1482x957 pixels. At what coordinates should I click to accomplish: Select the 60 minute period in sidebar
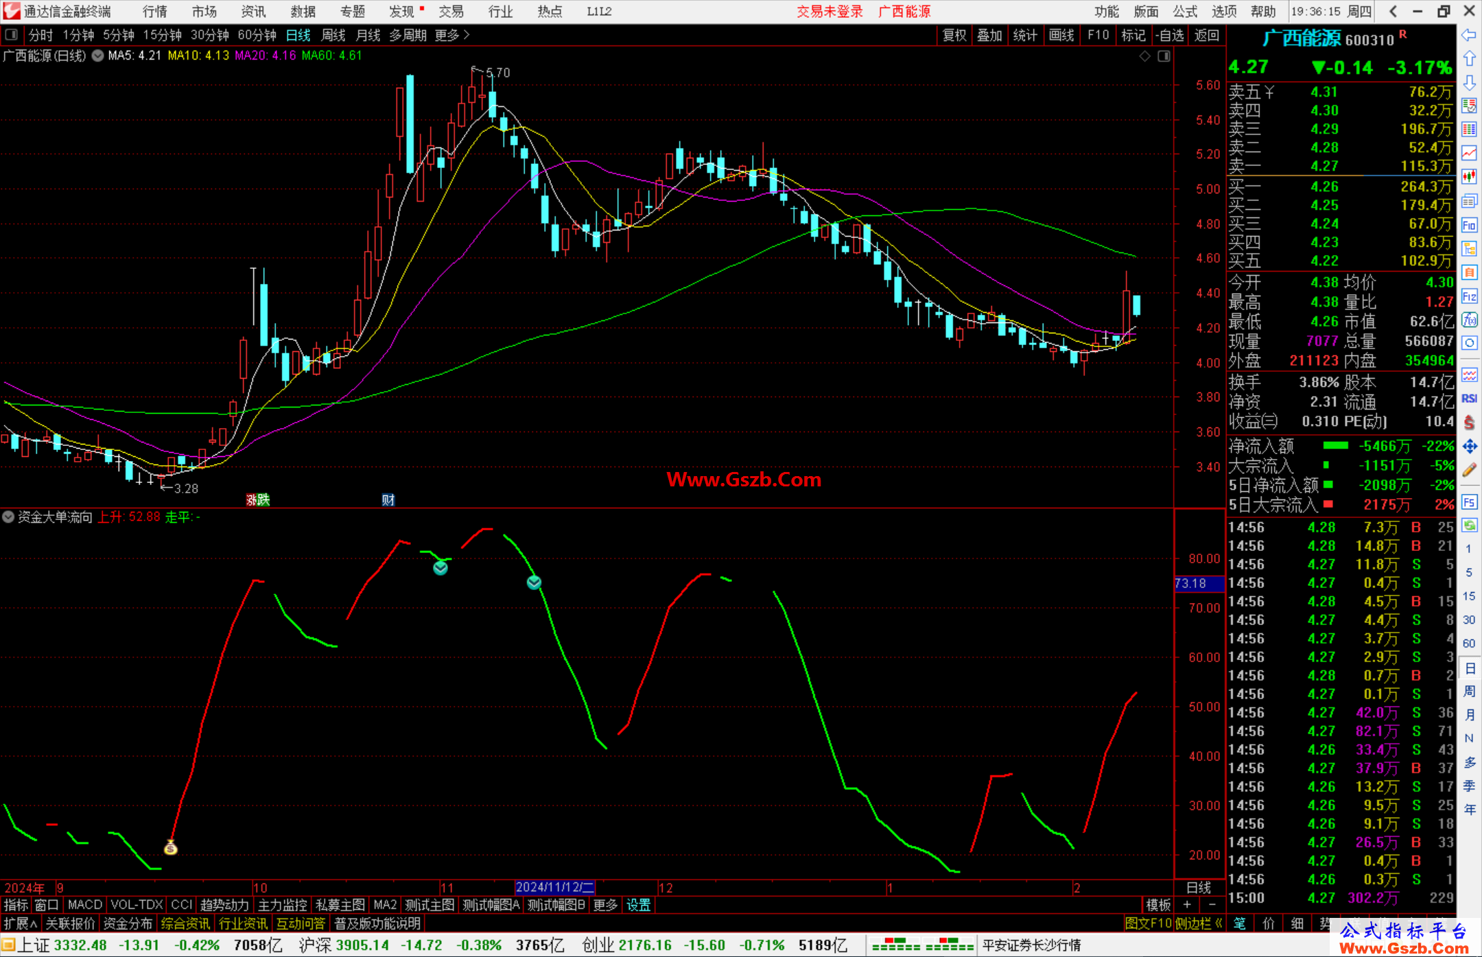(x=1469, y=643)
